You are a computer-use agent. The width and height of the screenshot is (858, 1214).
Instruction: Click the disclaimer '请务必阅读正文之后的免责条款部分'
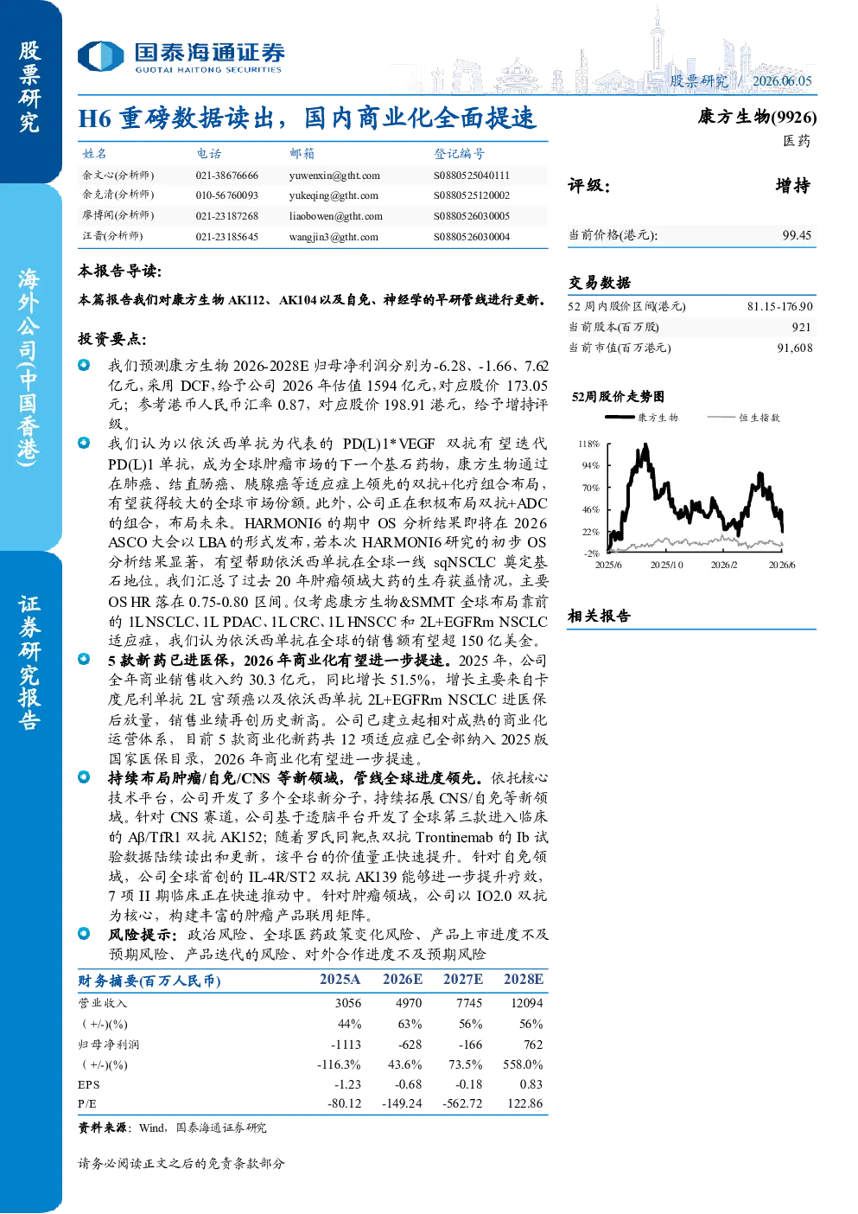tap(181, 1164)
